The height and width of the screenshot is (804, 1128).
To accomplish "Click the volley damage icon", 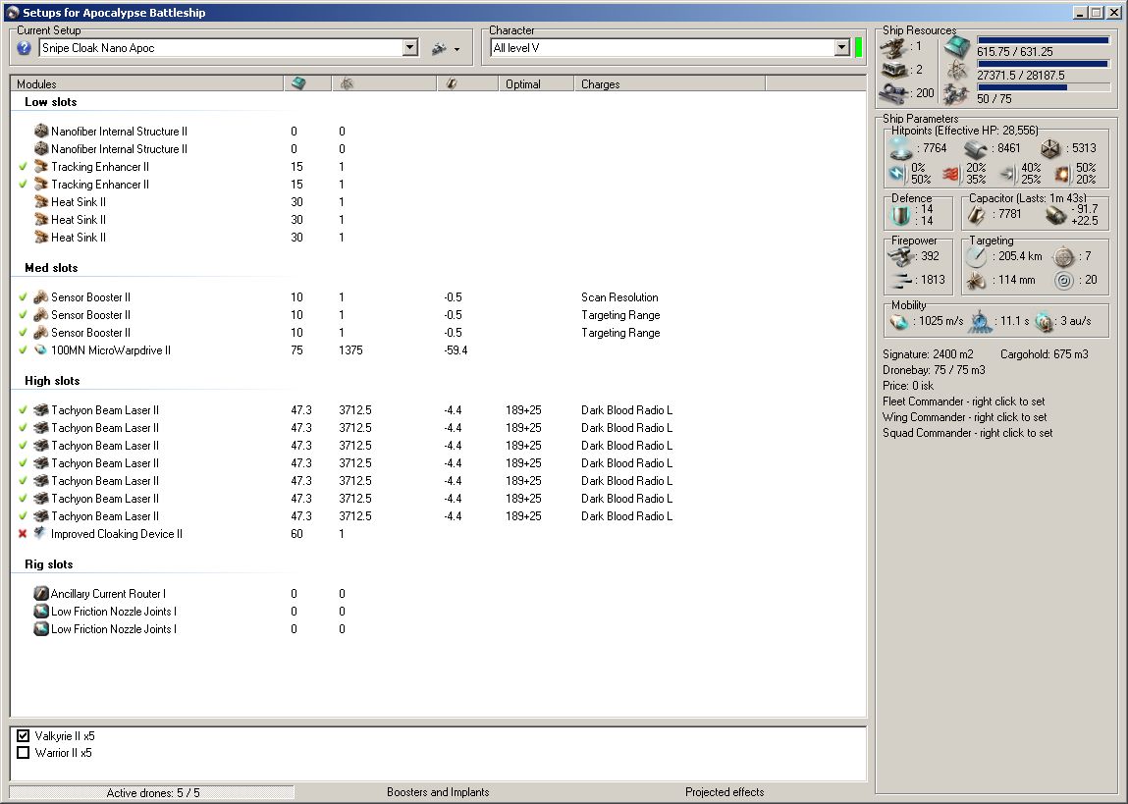I will [900, 280].
